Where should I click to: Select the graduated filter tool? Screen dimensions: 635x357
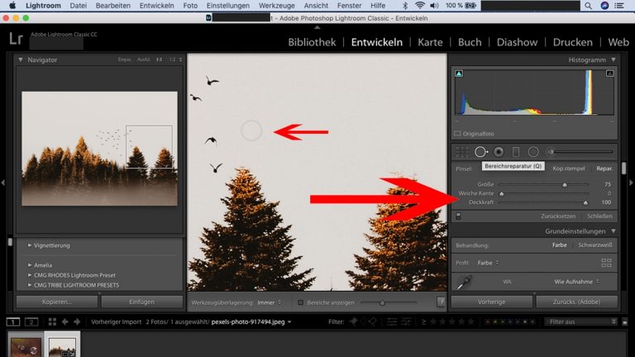coord(516,152)
